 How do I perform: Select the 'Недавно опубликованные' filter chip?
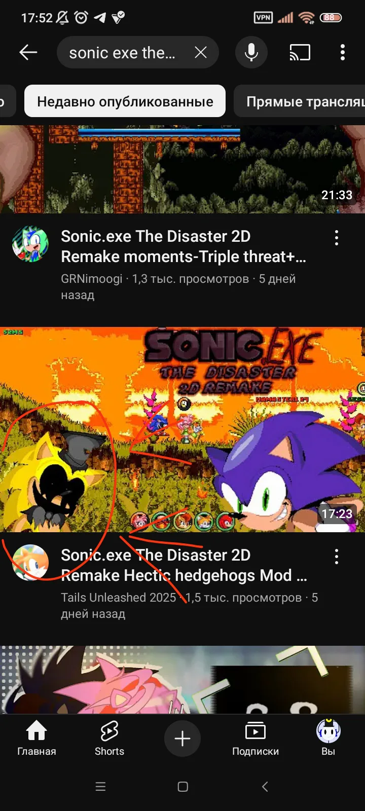click(x=125, y=101)
